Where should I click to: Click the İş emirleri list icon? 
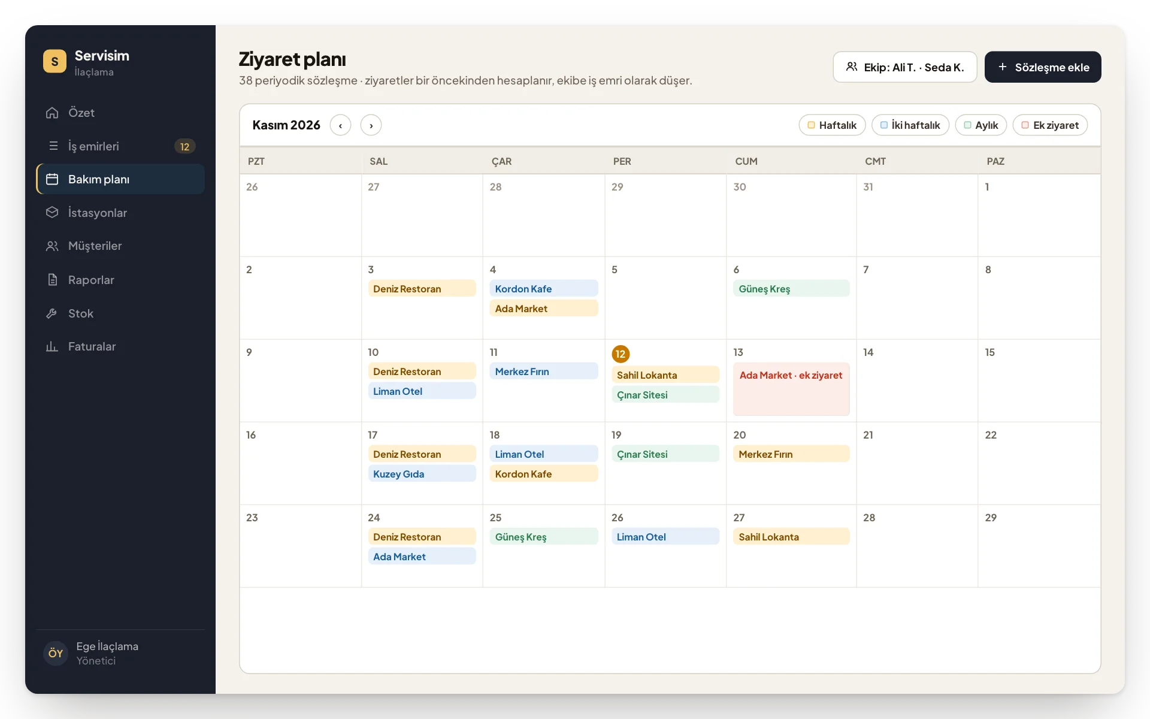[x=53, y=146]
